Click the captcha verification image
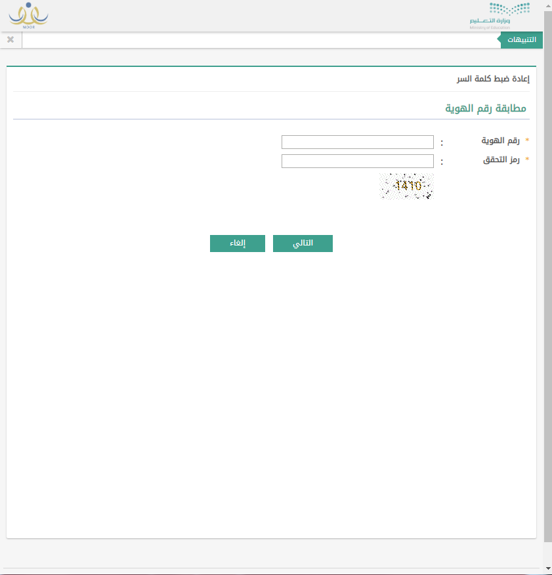Image resolution: width=552 pixels, height=575 pixels. (x=406, y=186)
